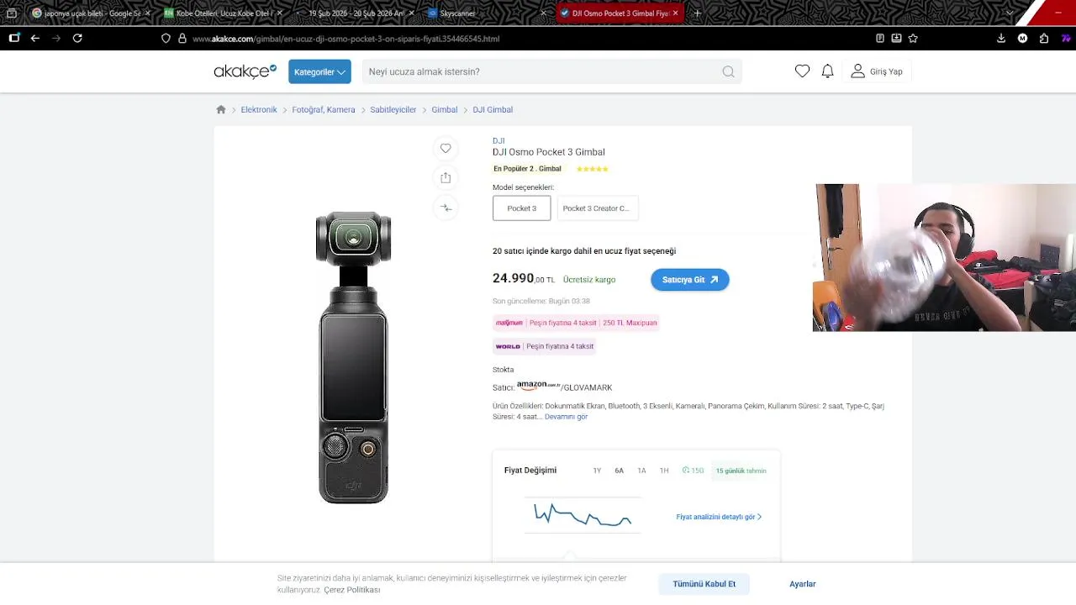This screenshot has width=1076, height=605.
Task: Click the amazon GLOVAMARK seller name
Action: coord(565,387)
